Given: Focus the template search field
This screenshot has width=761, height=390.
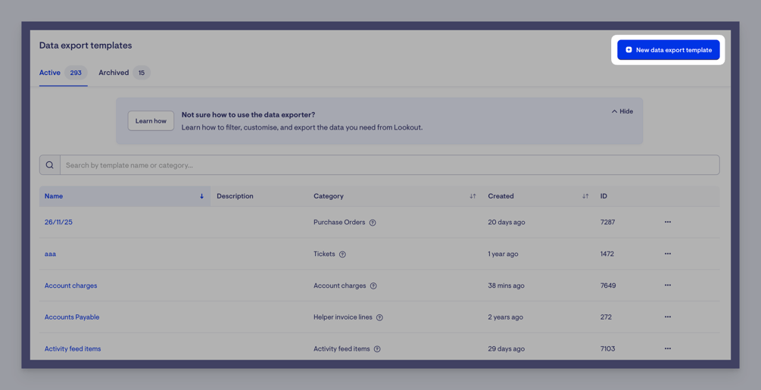Looking at the screenshot, I should (x=390, y=165).
